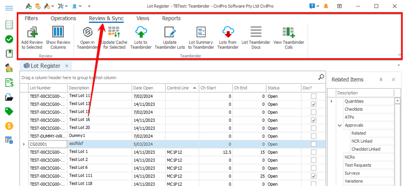Open Control Line column filter dropdown
403x186 pixels.
tap(195, 88)
